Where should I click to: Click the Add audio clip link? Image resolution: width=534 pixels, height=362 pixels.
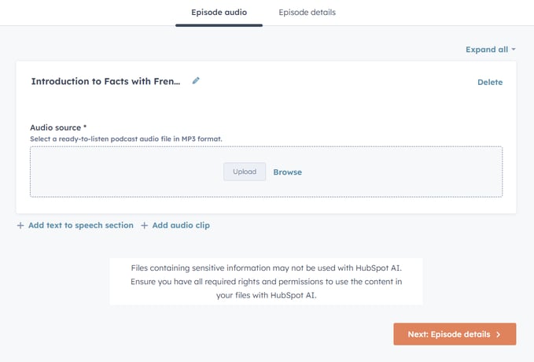click(181, 225)
